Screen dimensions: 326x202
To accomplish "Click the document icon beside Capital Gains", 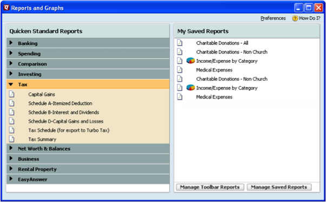I will tap(12, 94).
